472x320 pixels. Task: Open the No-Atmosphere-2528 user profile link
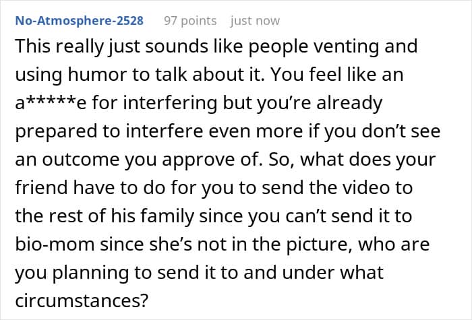point(79,21)
